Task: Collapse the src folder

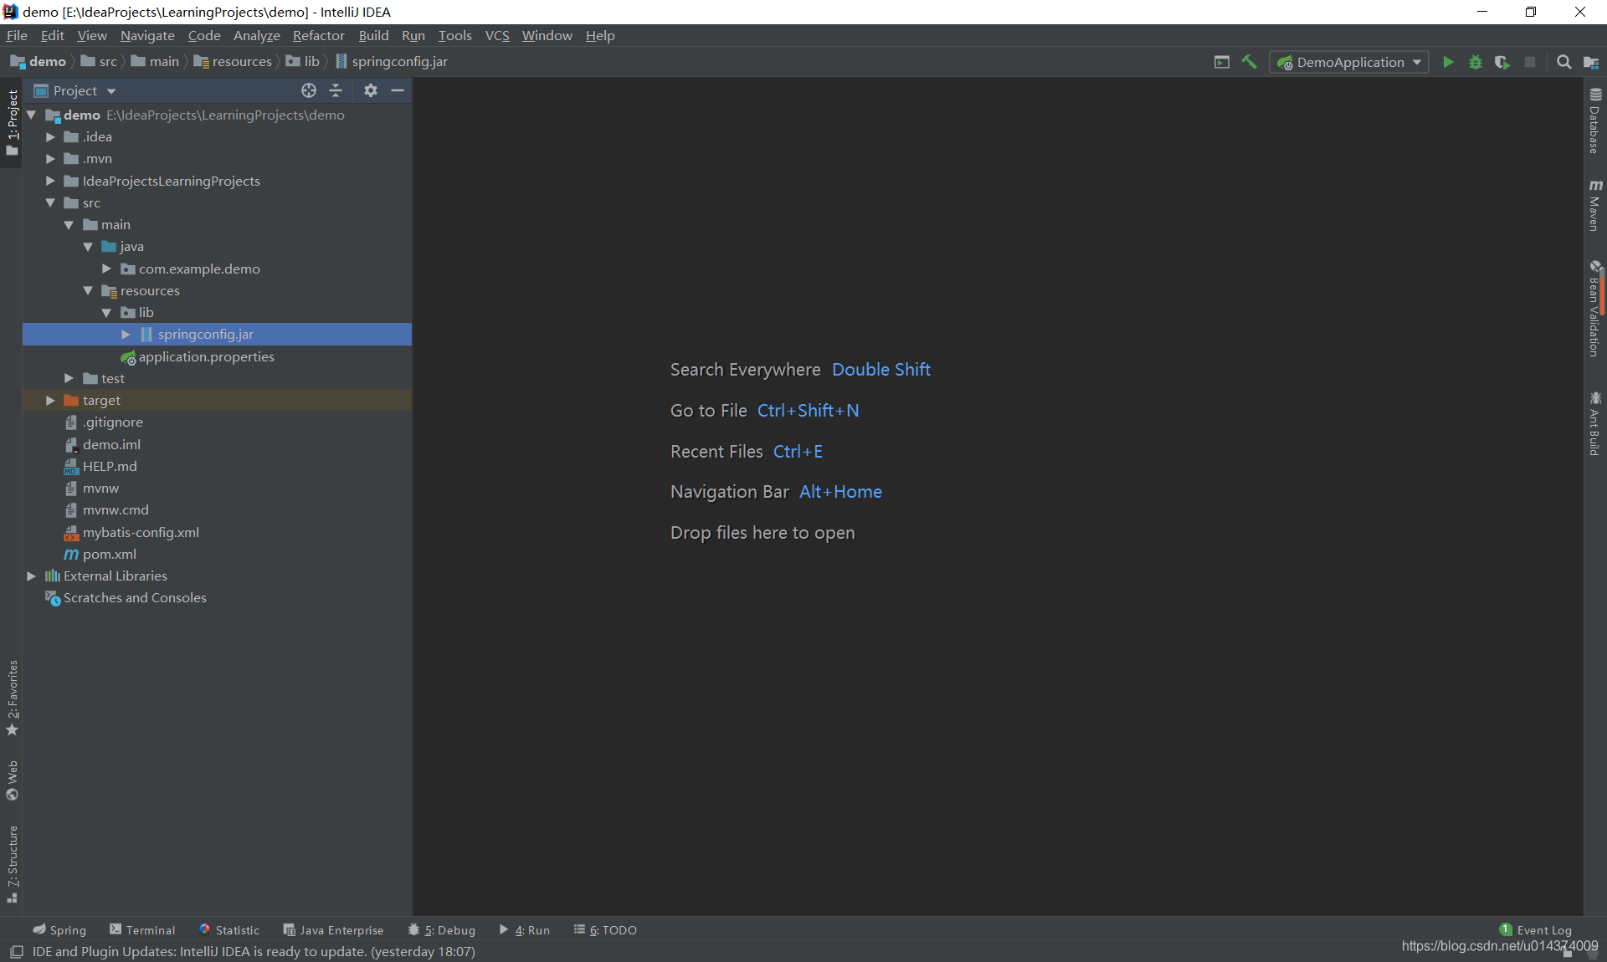Action: pos(50,202)
